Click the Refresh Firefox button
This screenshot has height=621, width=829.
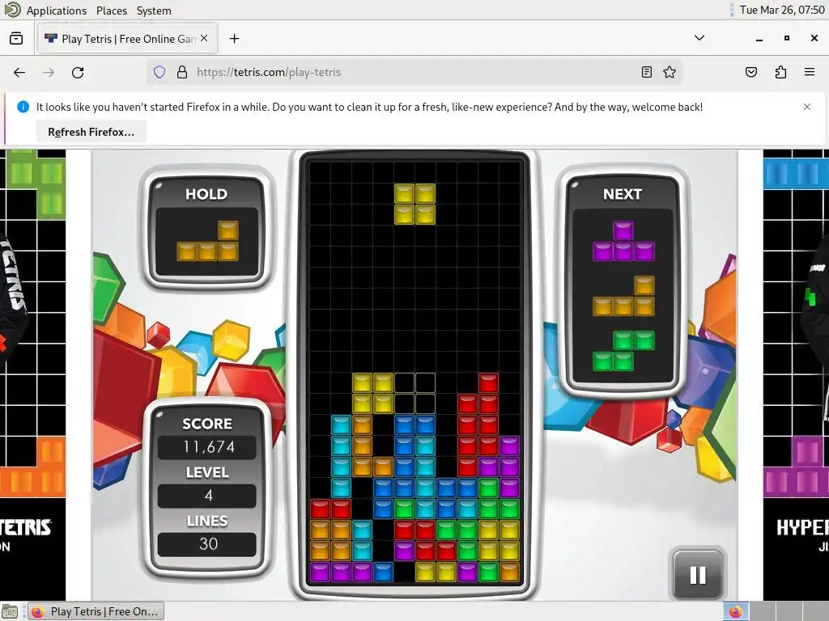tap(91, 132)
